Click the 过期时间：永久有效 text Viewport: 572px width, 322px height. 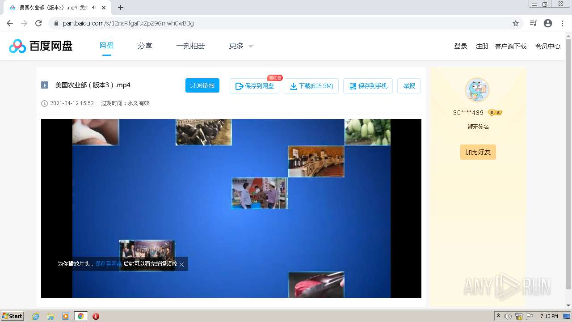coord(125,103)
